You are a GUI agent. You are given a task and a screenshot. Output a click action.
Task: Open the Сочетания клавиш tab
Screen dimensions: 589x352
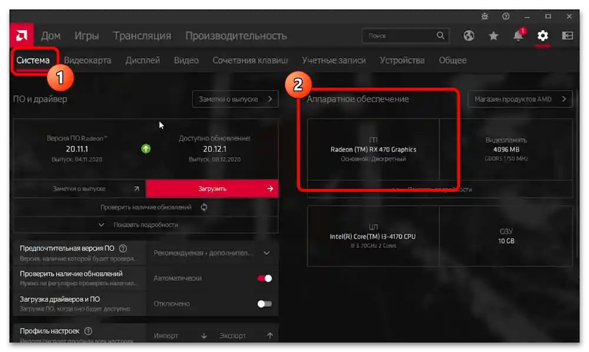click(250, 61)
